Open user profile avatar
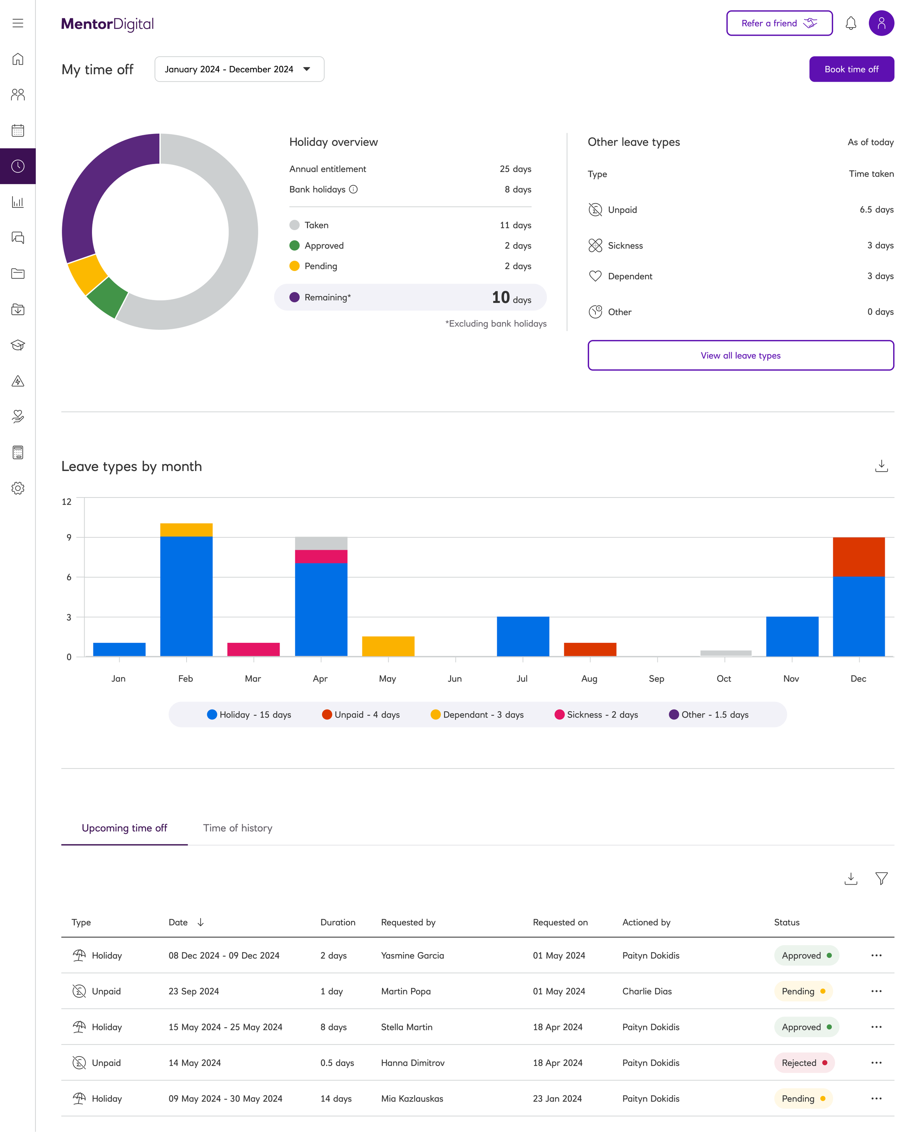The height and width of the screenshot is (1132, 920). pyautogui.click(x=881, y=23)
